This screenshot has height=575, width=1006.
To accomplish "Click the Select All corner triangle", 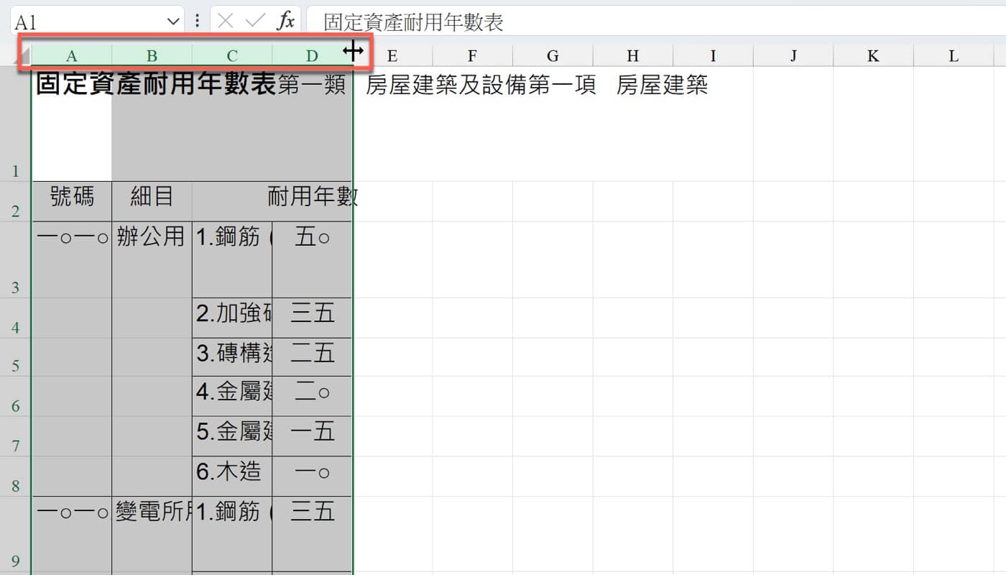I will pos(24,56).
